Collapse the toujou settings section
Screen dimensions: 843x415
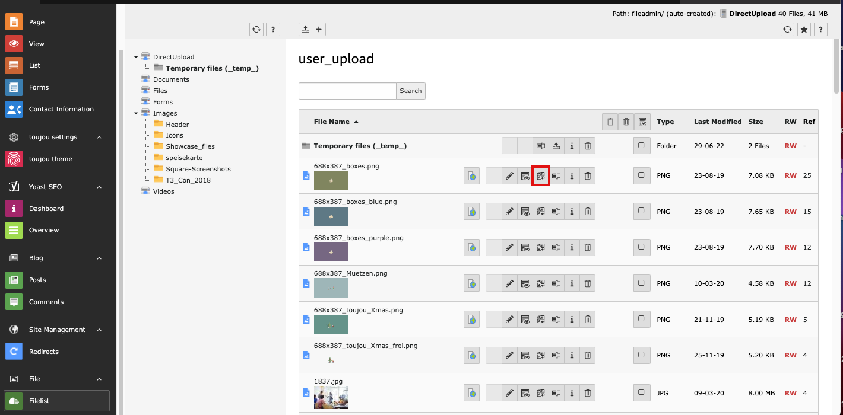(99, 137)
